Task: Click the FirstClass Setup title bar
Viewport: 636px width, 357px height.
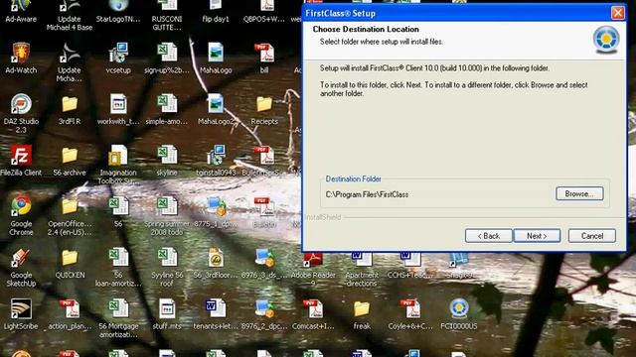Action: 464,13
